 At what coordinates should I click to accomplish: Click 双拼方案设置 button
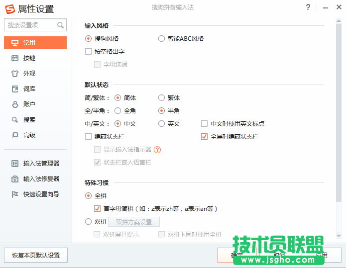134,222
